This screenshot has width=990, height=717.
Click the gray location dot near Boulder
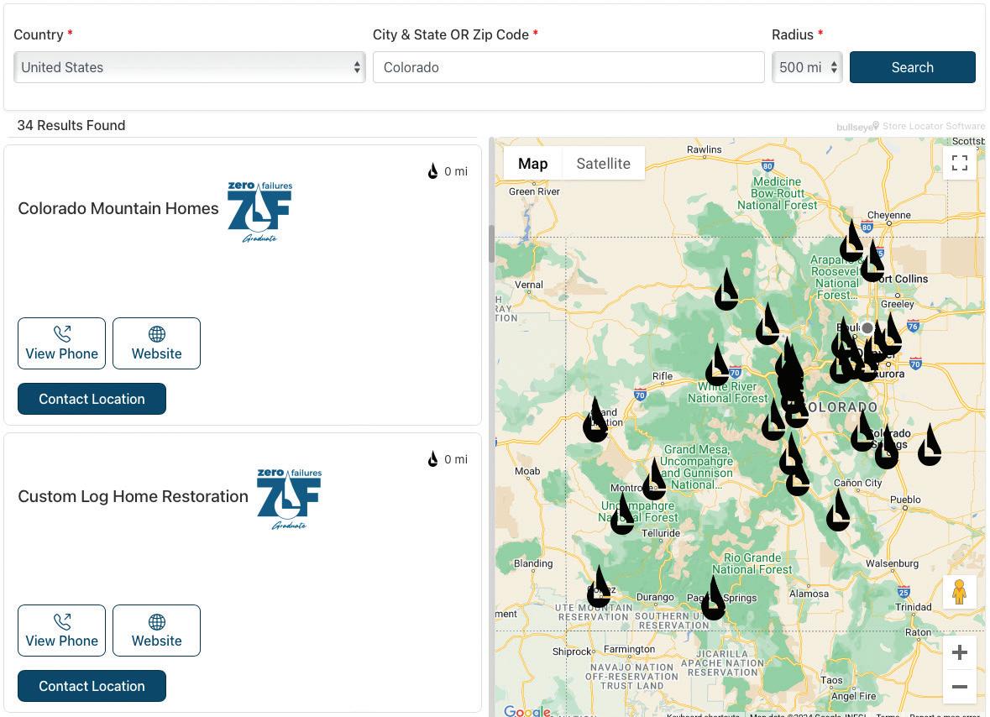867,327
